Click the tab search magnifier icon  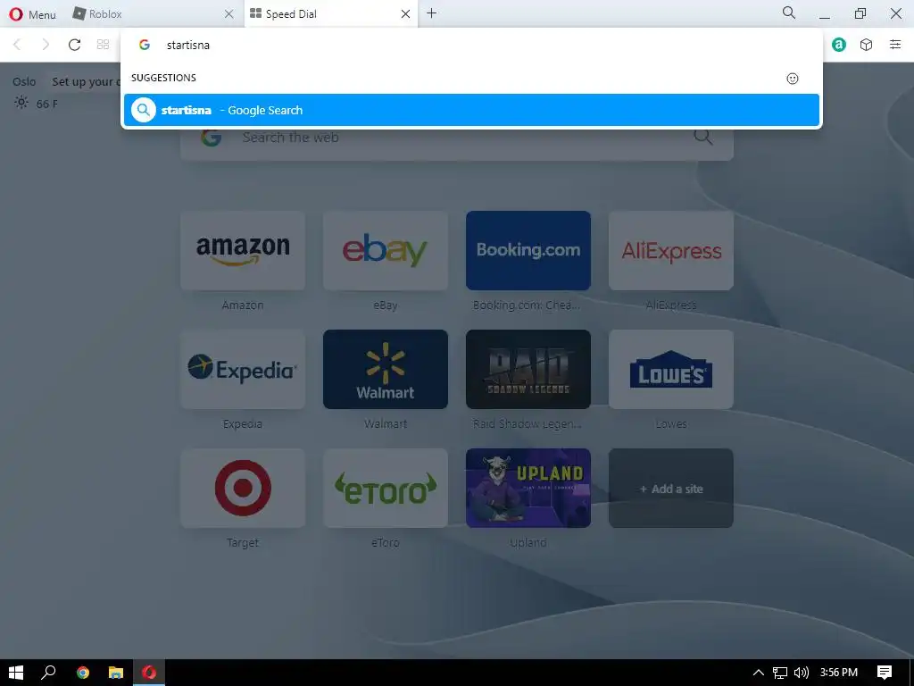(x=789, y=13)
